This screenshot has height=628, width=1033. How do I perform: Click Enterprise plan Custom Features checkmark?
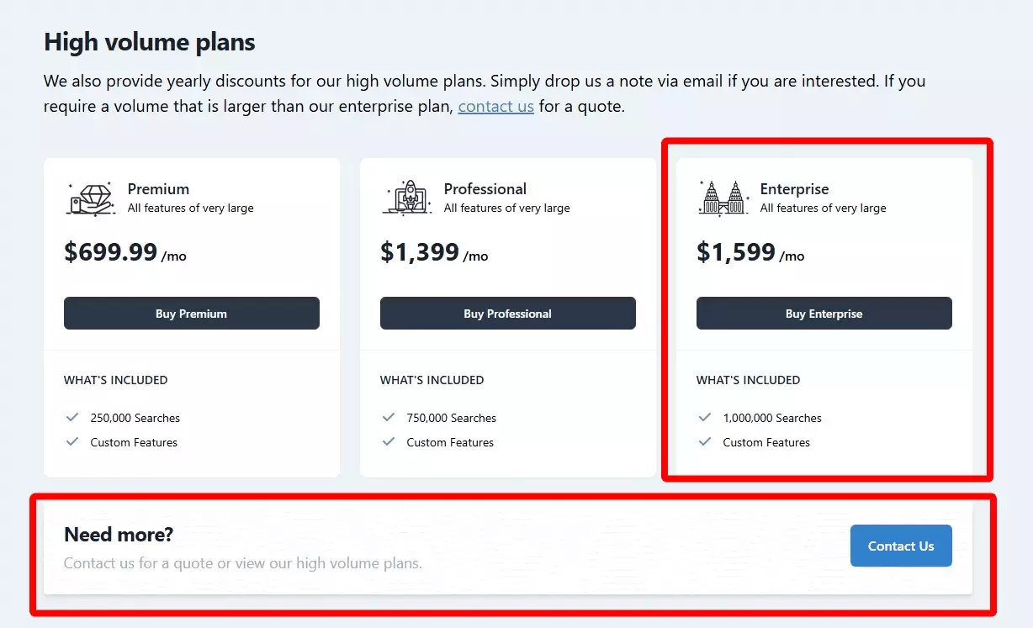coord(705,442)
